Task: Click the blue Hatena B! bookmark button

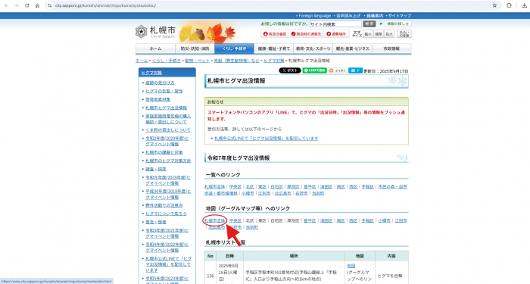Action: pos(355,70)
